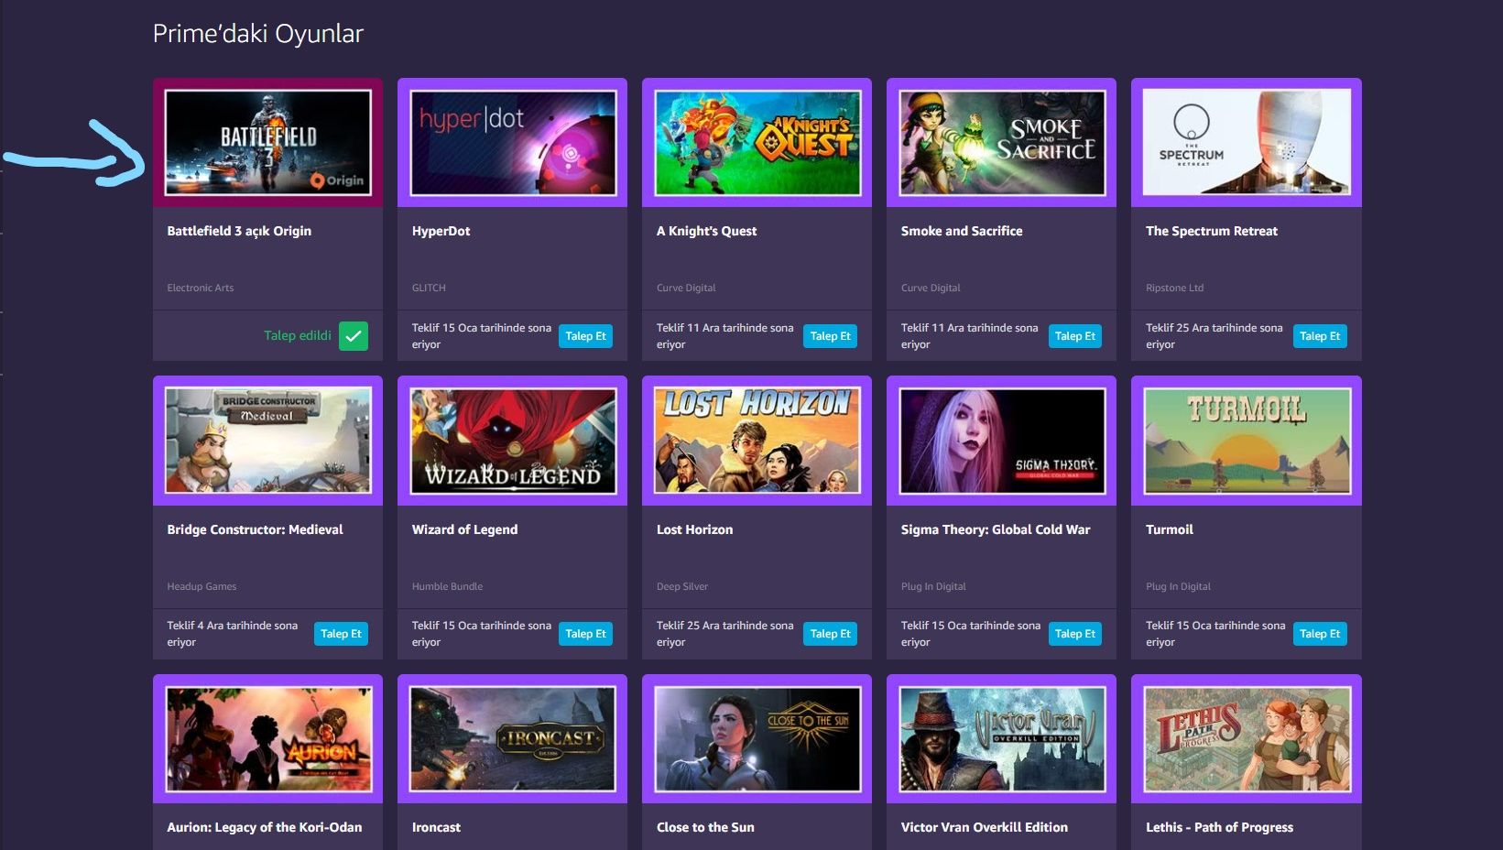
Task: Select the 'Lethis - Path of Progress' title
Action: pyautogui.click(x=1219, y=827)
